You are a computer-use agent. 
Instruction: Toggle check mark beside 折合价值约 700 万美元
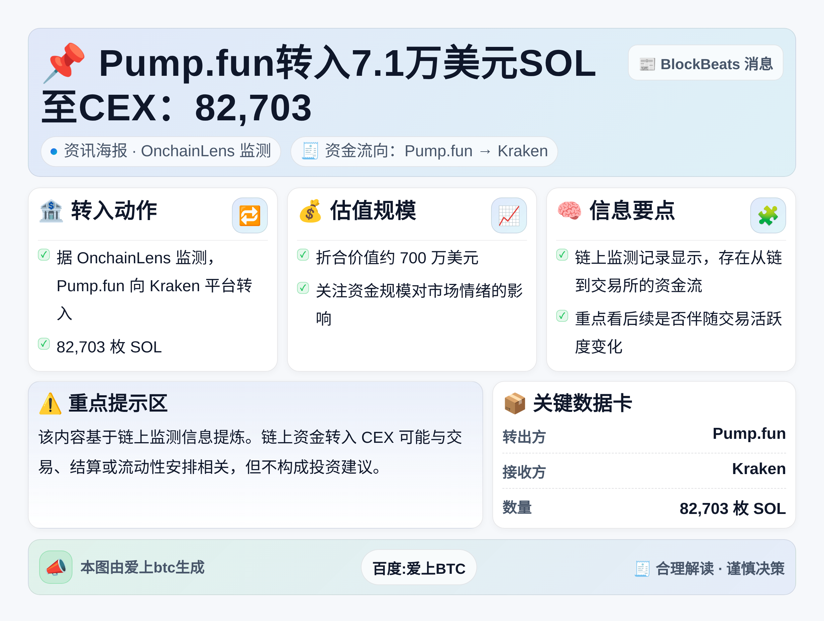tap(303, 255)
